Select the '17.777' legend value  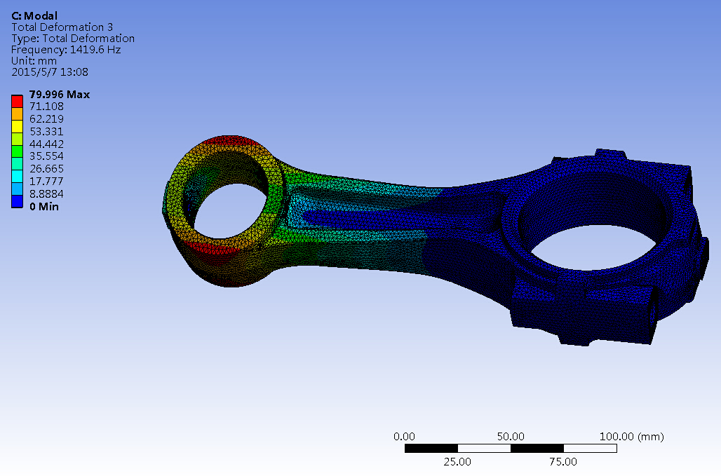click(46, 181)
